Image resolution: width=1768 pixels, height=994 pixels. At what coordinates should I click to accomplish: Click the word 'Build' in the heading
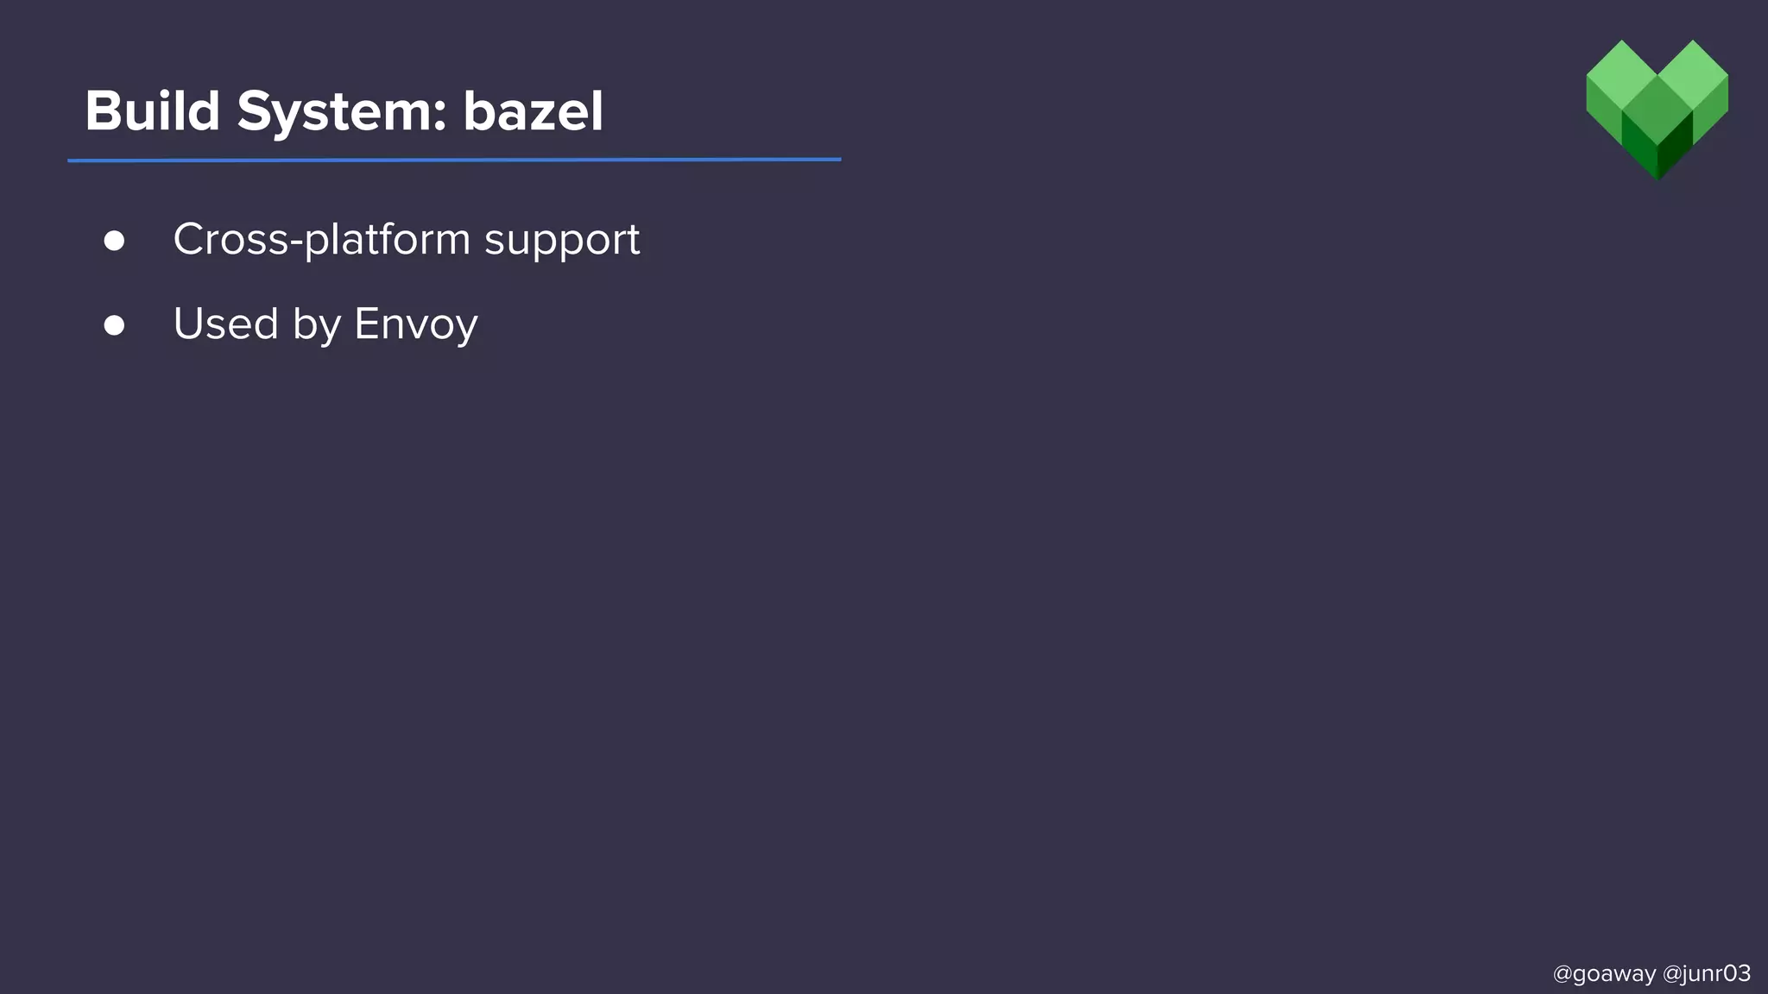(x=153, y=111)
